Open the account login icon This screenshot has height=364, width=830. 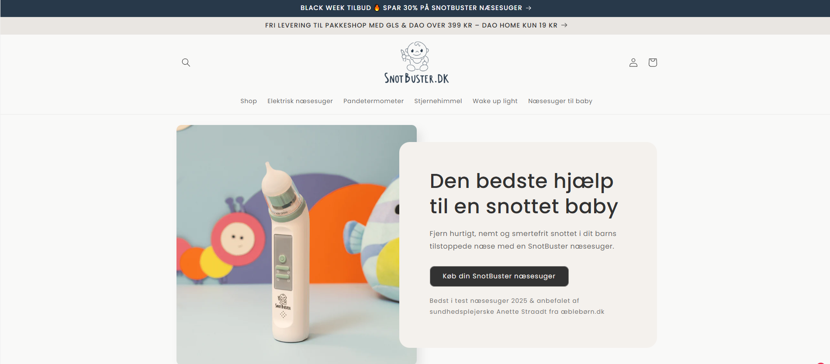[x=633, y=62]
